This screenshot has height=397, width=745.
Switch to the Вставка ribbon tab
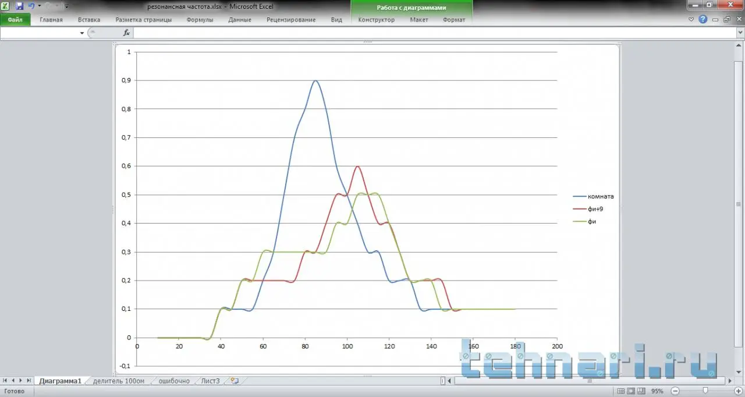click(89, 20)
